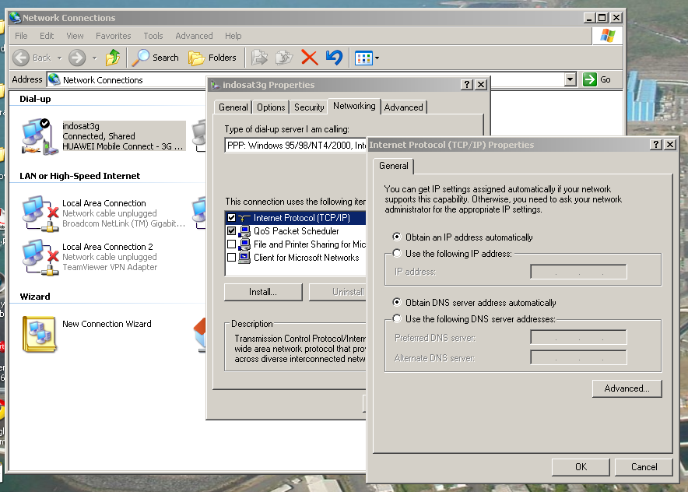
Task: Click OK in TCP/IP Properties
Action: [x=581, y=467]
